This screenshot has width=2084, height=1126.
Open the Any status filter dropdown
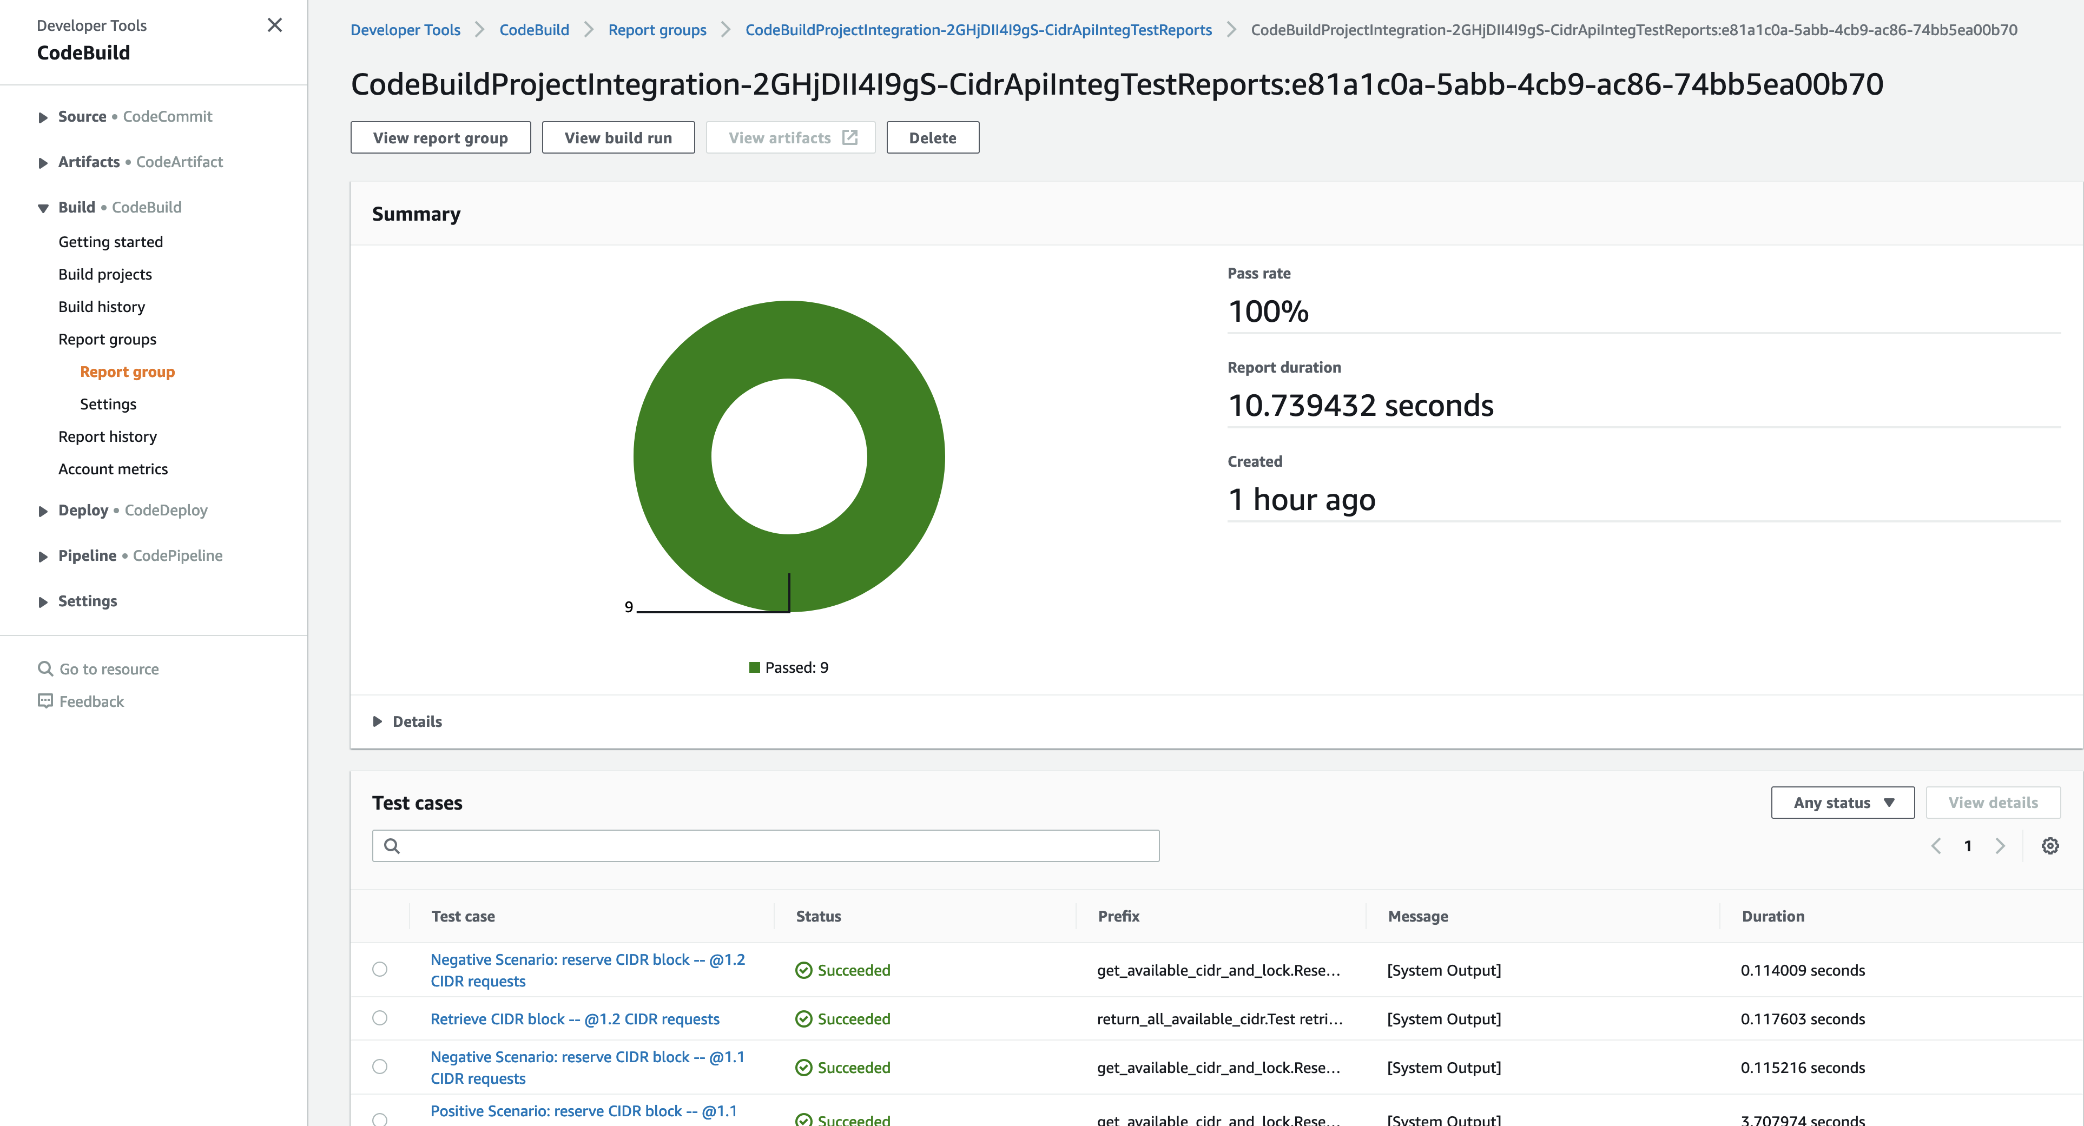tap(1842, 803)
